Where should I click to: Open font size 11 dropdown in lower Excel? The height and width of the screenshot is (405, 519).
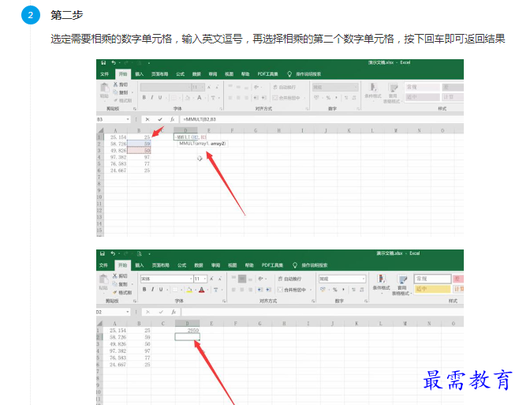[x=205, y=279]
